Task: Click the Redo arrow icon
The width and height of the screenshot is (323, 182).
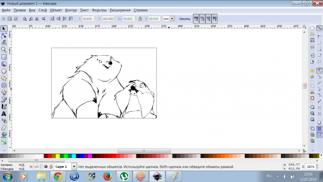Action: tap(312, 77)
